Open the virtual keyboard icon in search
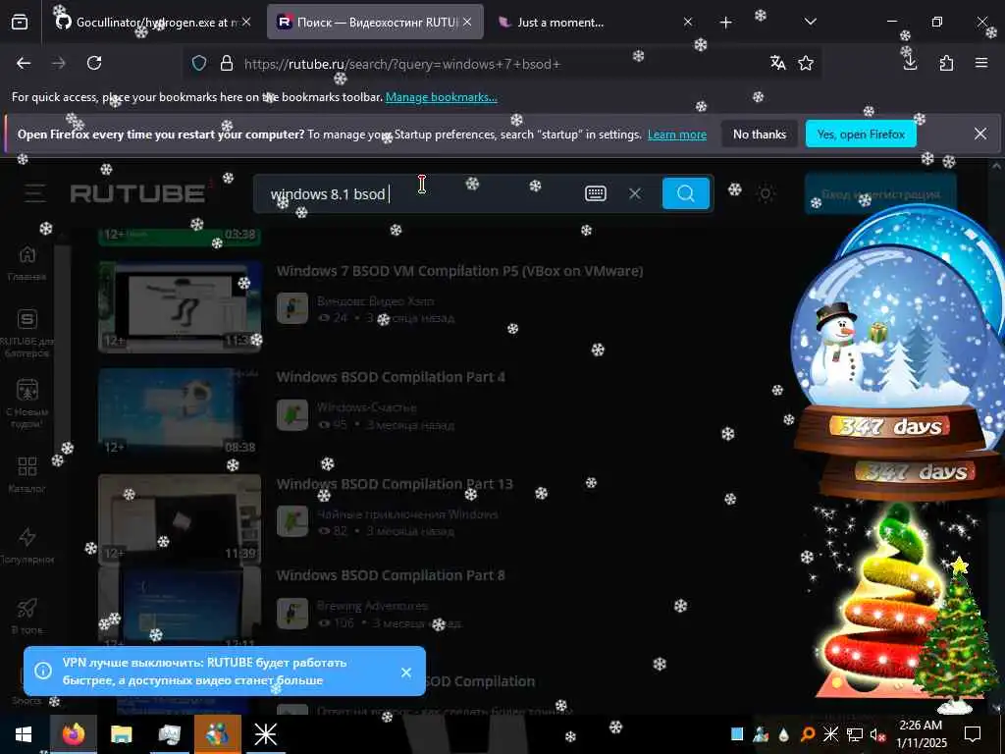1005x754 pixels. [596, 193]
